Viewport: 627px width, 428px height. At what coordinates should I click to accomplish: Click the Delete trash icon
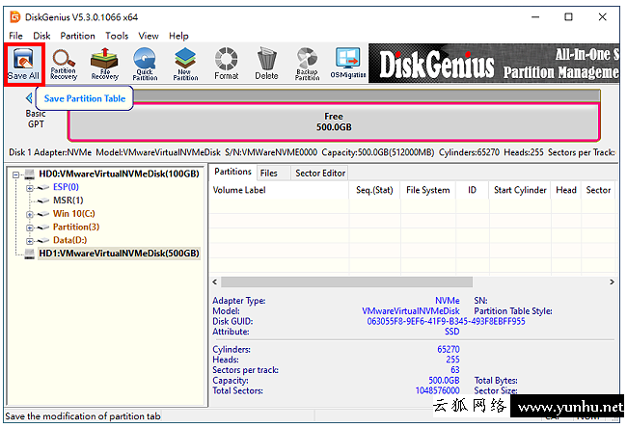point(266,64)
